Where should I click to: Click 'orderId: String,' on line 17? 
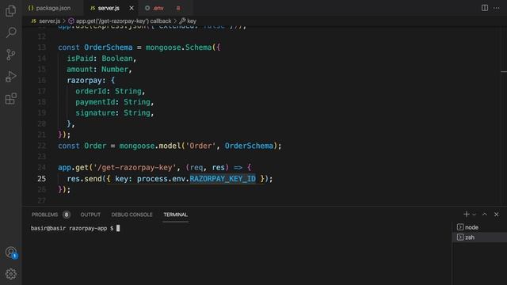point(110,91)
